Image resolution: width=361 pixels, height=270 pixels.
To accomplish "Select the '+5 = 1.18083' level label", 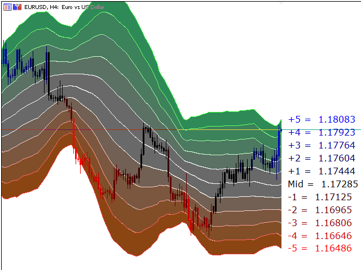I will tap(322, 119).
